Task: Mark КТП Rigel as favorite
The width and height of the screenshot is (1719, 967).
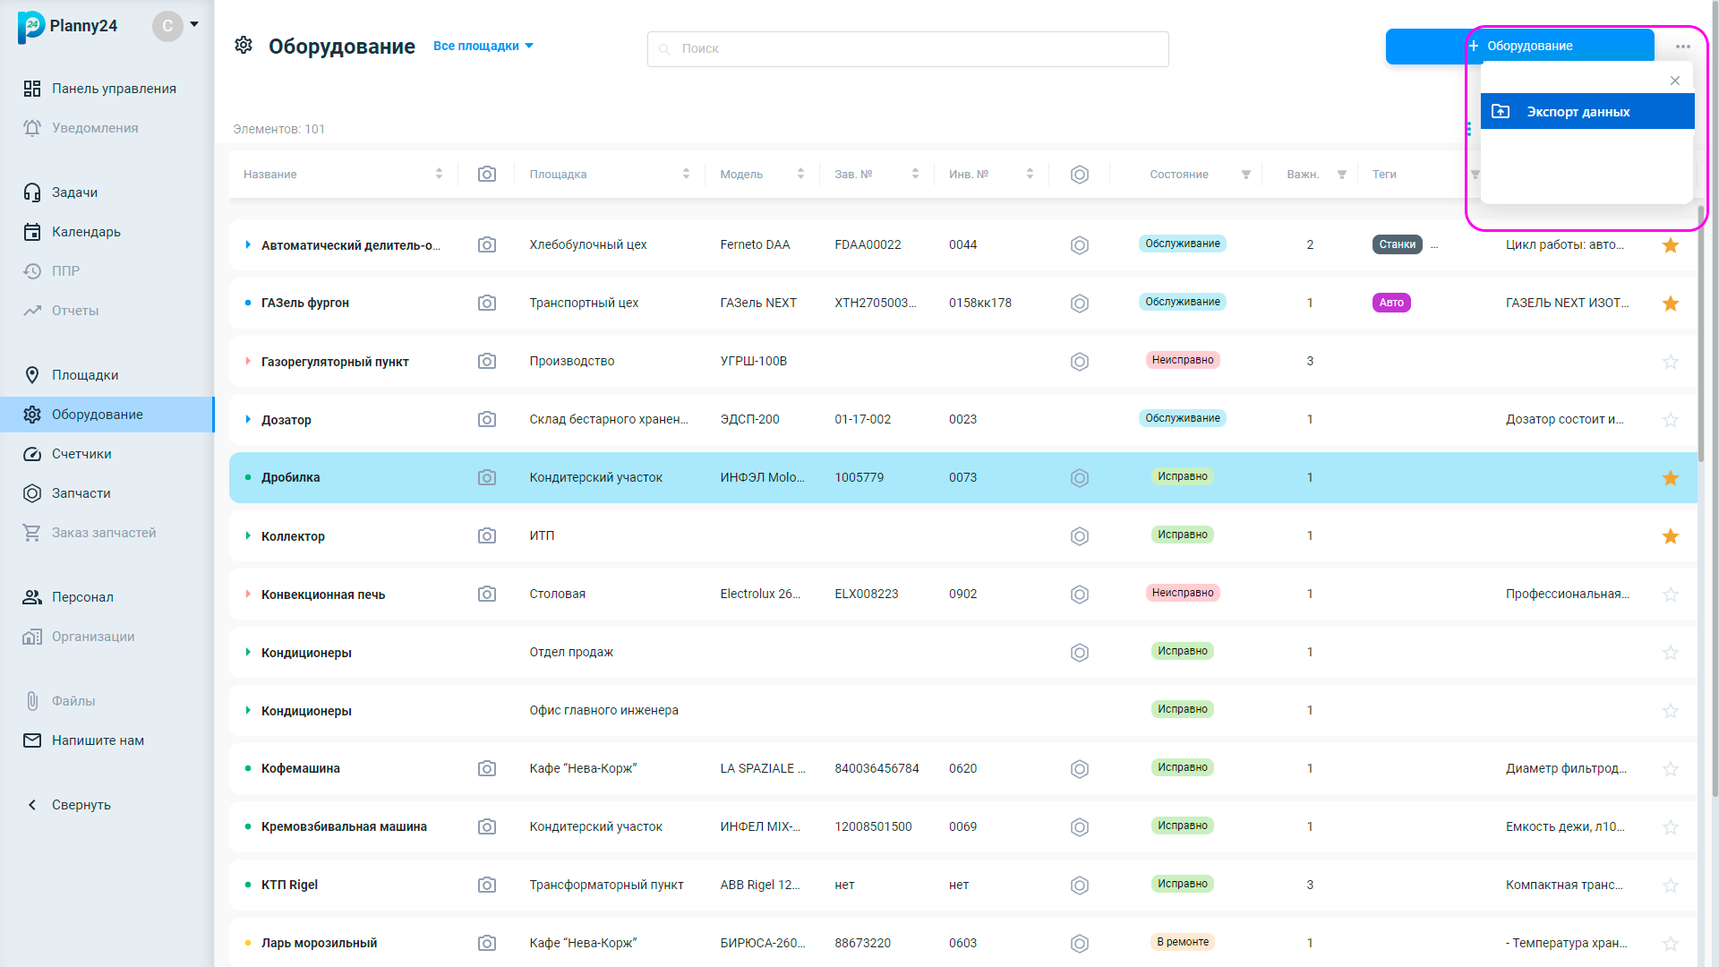Action: pos(1671,886)
